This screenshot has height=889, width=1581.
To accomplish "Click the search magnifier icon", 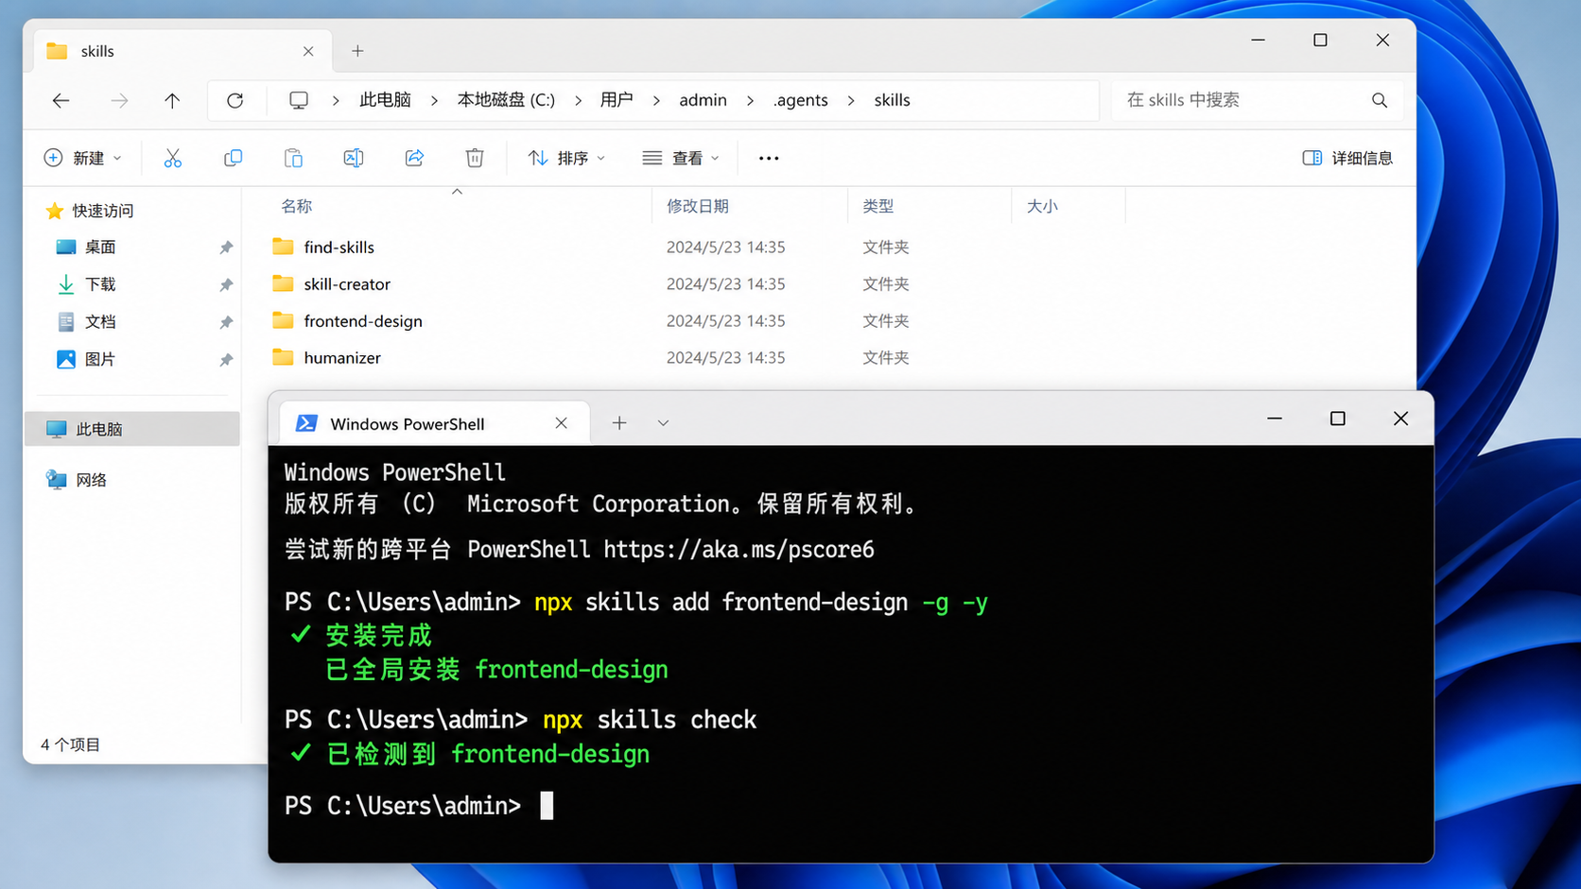I will (1380, 100).
